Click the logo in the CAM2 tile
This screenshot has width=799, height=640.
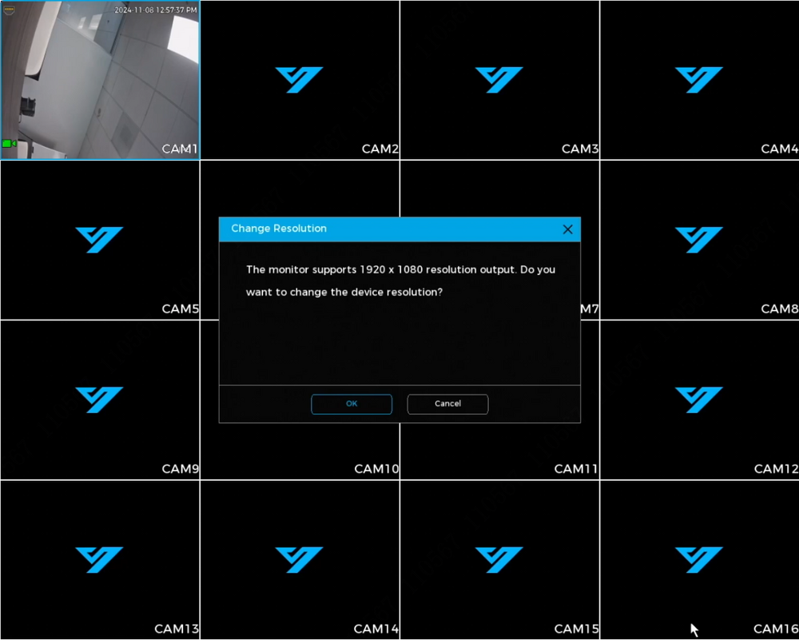click(x=299, y=80)
